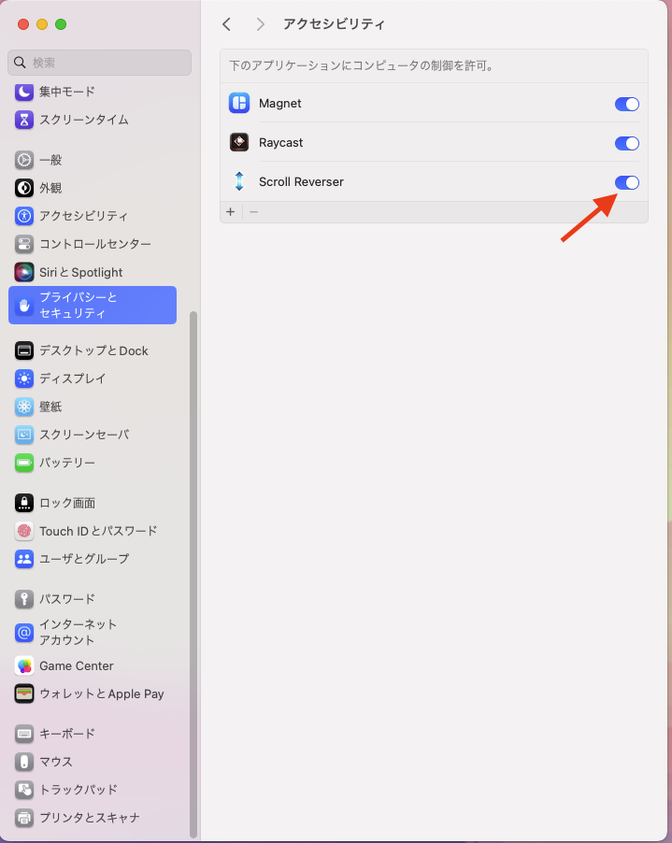Open Siri と Spotlight settings

tap(80, 272)
